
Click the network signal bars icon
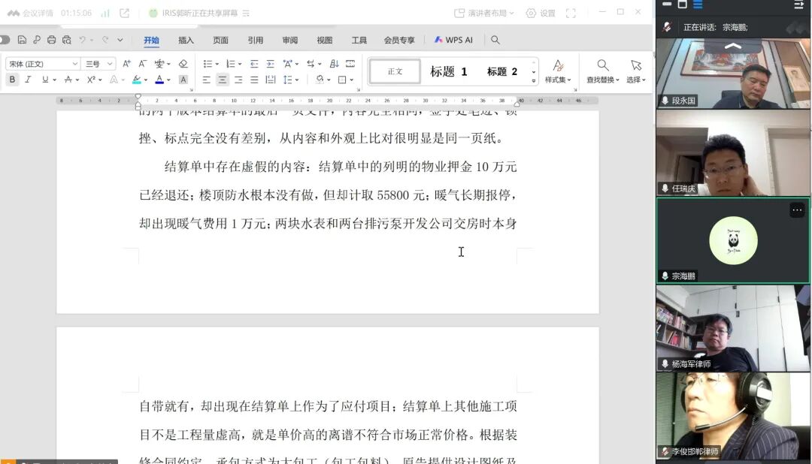105,13
